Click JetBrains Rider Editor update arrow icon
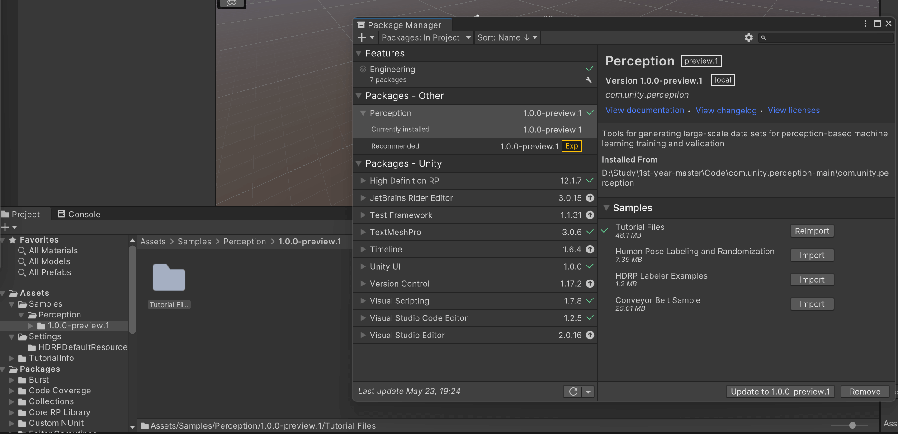 (590, 198)
